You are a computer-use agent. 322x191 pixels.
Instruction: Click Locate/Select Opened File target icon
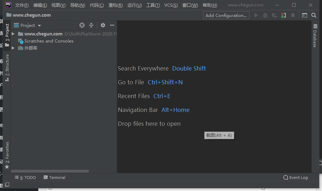(82, 25)
